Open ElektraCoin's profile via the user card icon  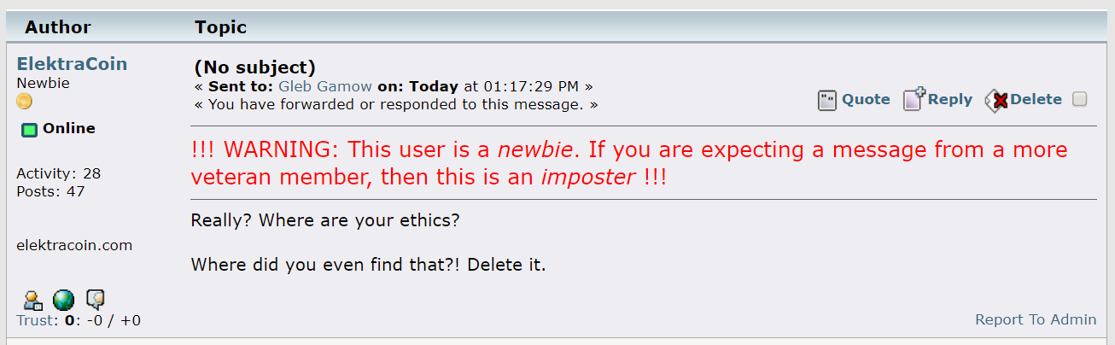[x=32, y=300]
